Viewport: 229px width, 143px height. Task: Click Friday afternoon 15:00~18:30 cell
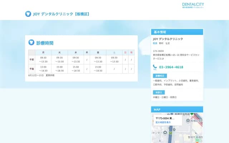point(98,69)
